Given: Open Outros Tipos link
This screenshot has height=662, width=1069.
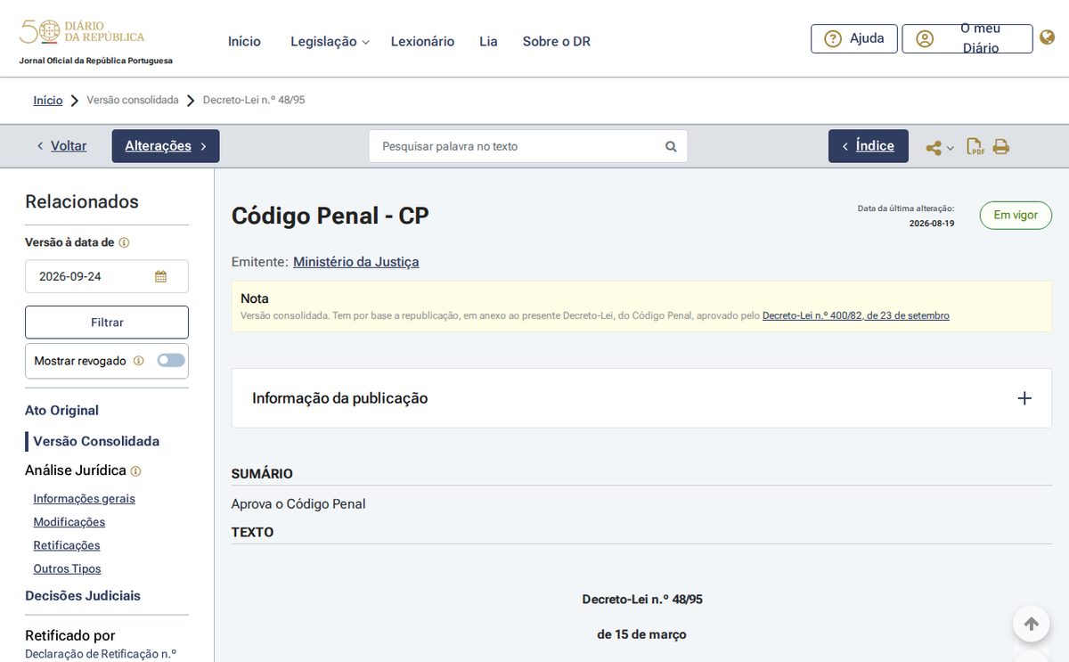Looking at the screenshot, I should (67, 568).
